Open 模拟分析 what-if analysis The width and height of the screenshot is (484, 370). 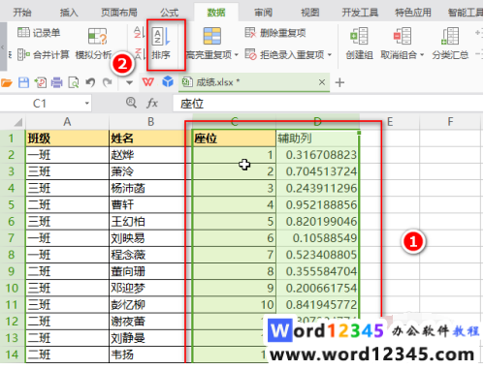point(93,45)
